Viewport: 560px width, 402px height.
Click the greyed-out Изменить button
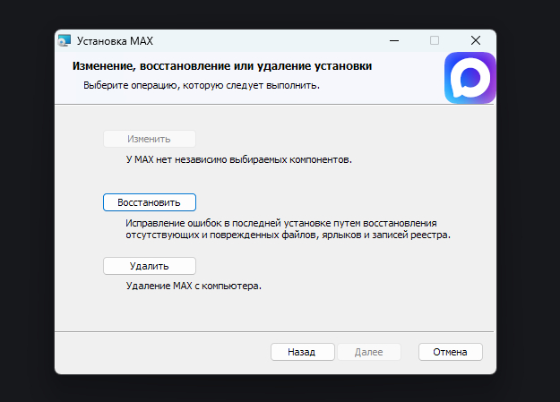(149, 139)
